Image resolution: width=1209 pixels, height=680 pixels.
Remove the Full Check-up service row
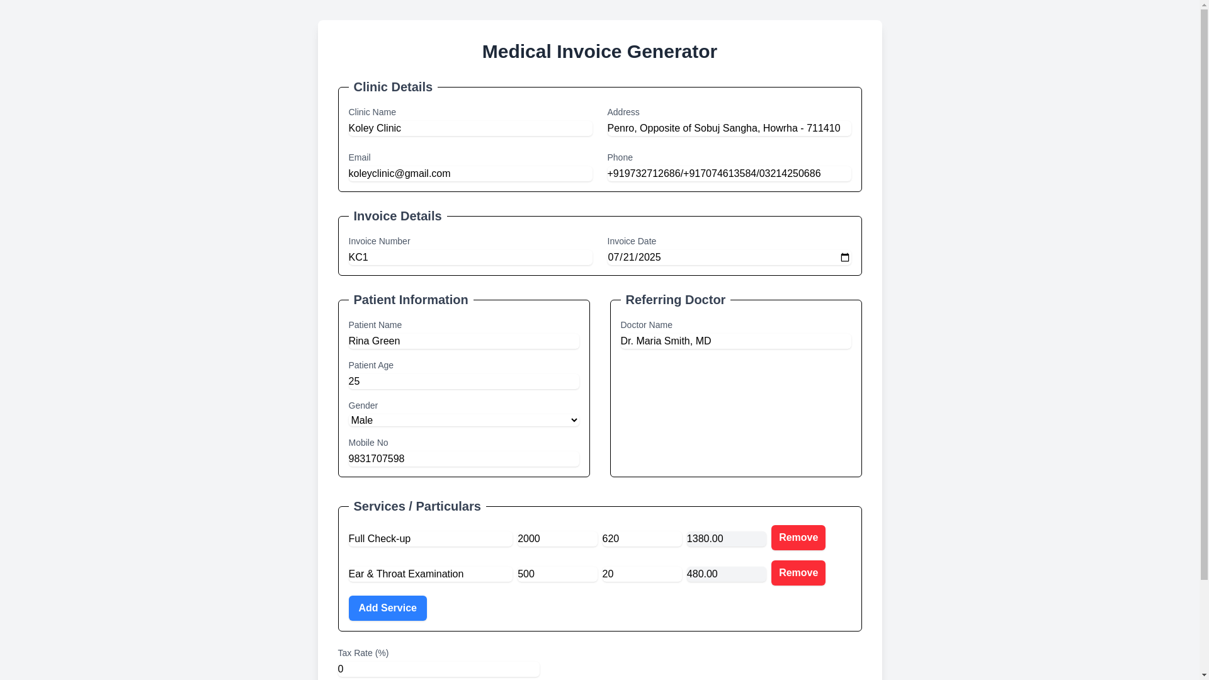[x=798, y=538]
